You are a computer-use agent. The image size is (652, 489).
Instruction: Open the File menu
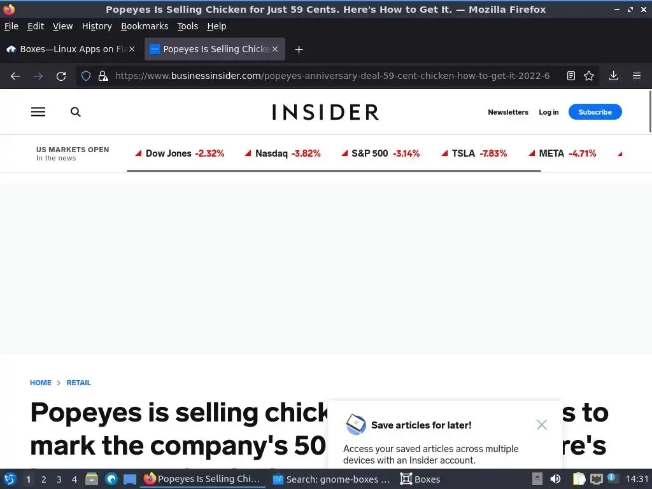click(x=11, y=26)
